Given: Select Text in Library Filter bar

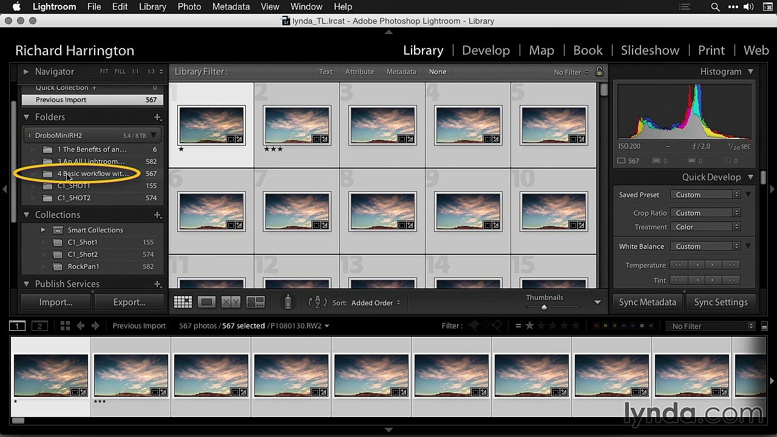Looking at the screenshot, I should click(x=326, y=72).
